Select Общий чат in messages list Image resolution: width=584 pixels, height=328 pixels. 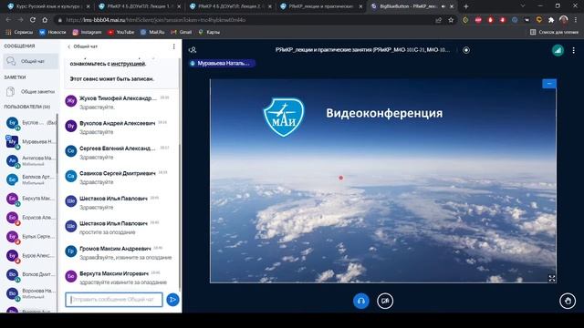click(30, 61)
